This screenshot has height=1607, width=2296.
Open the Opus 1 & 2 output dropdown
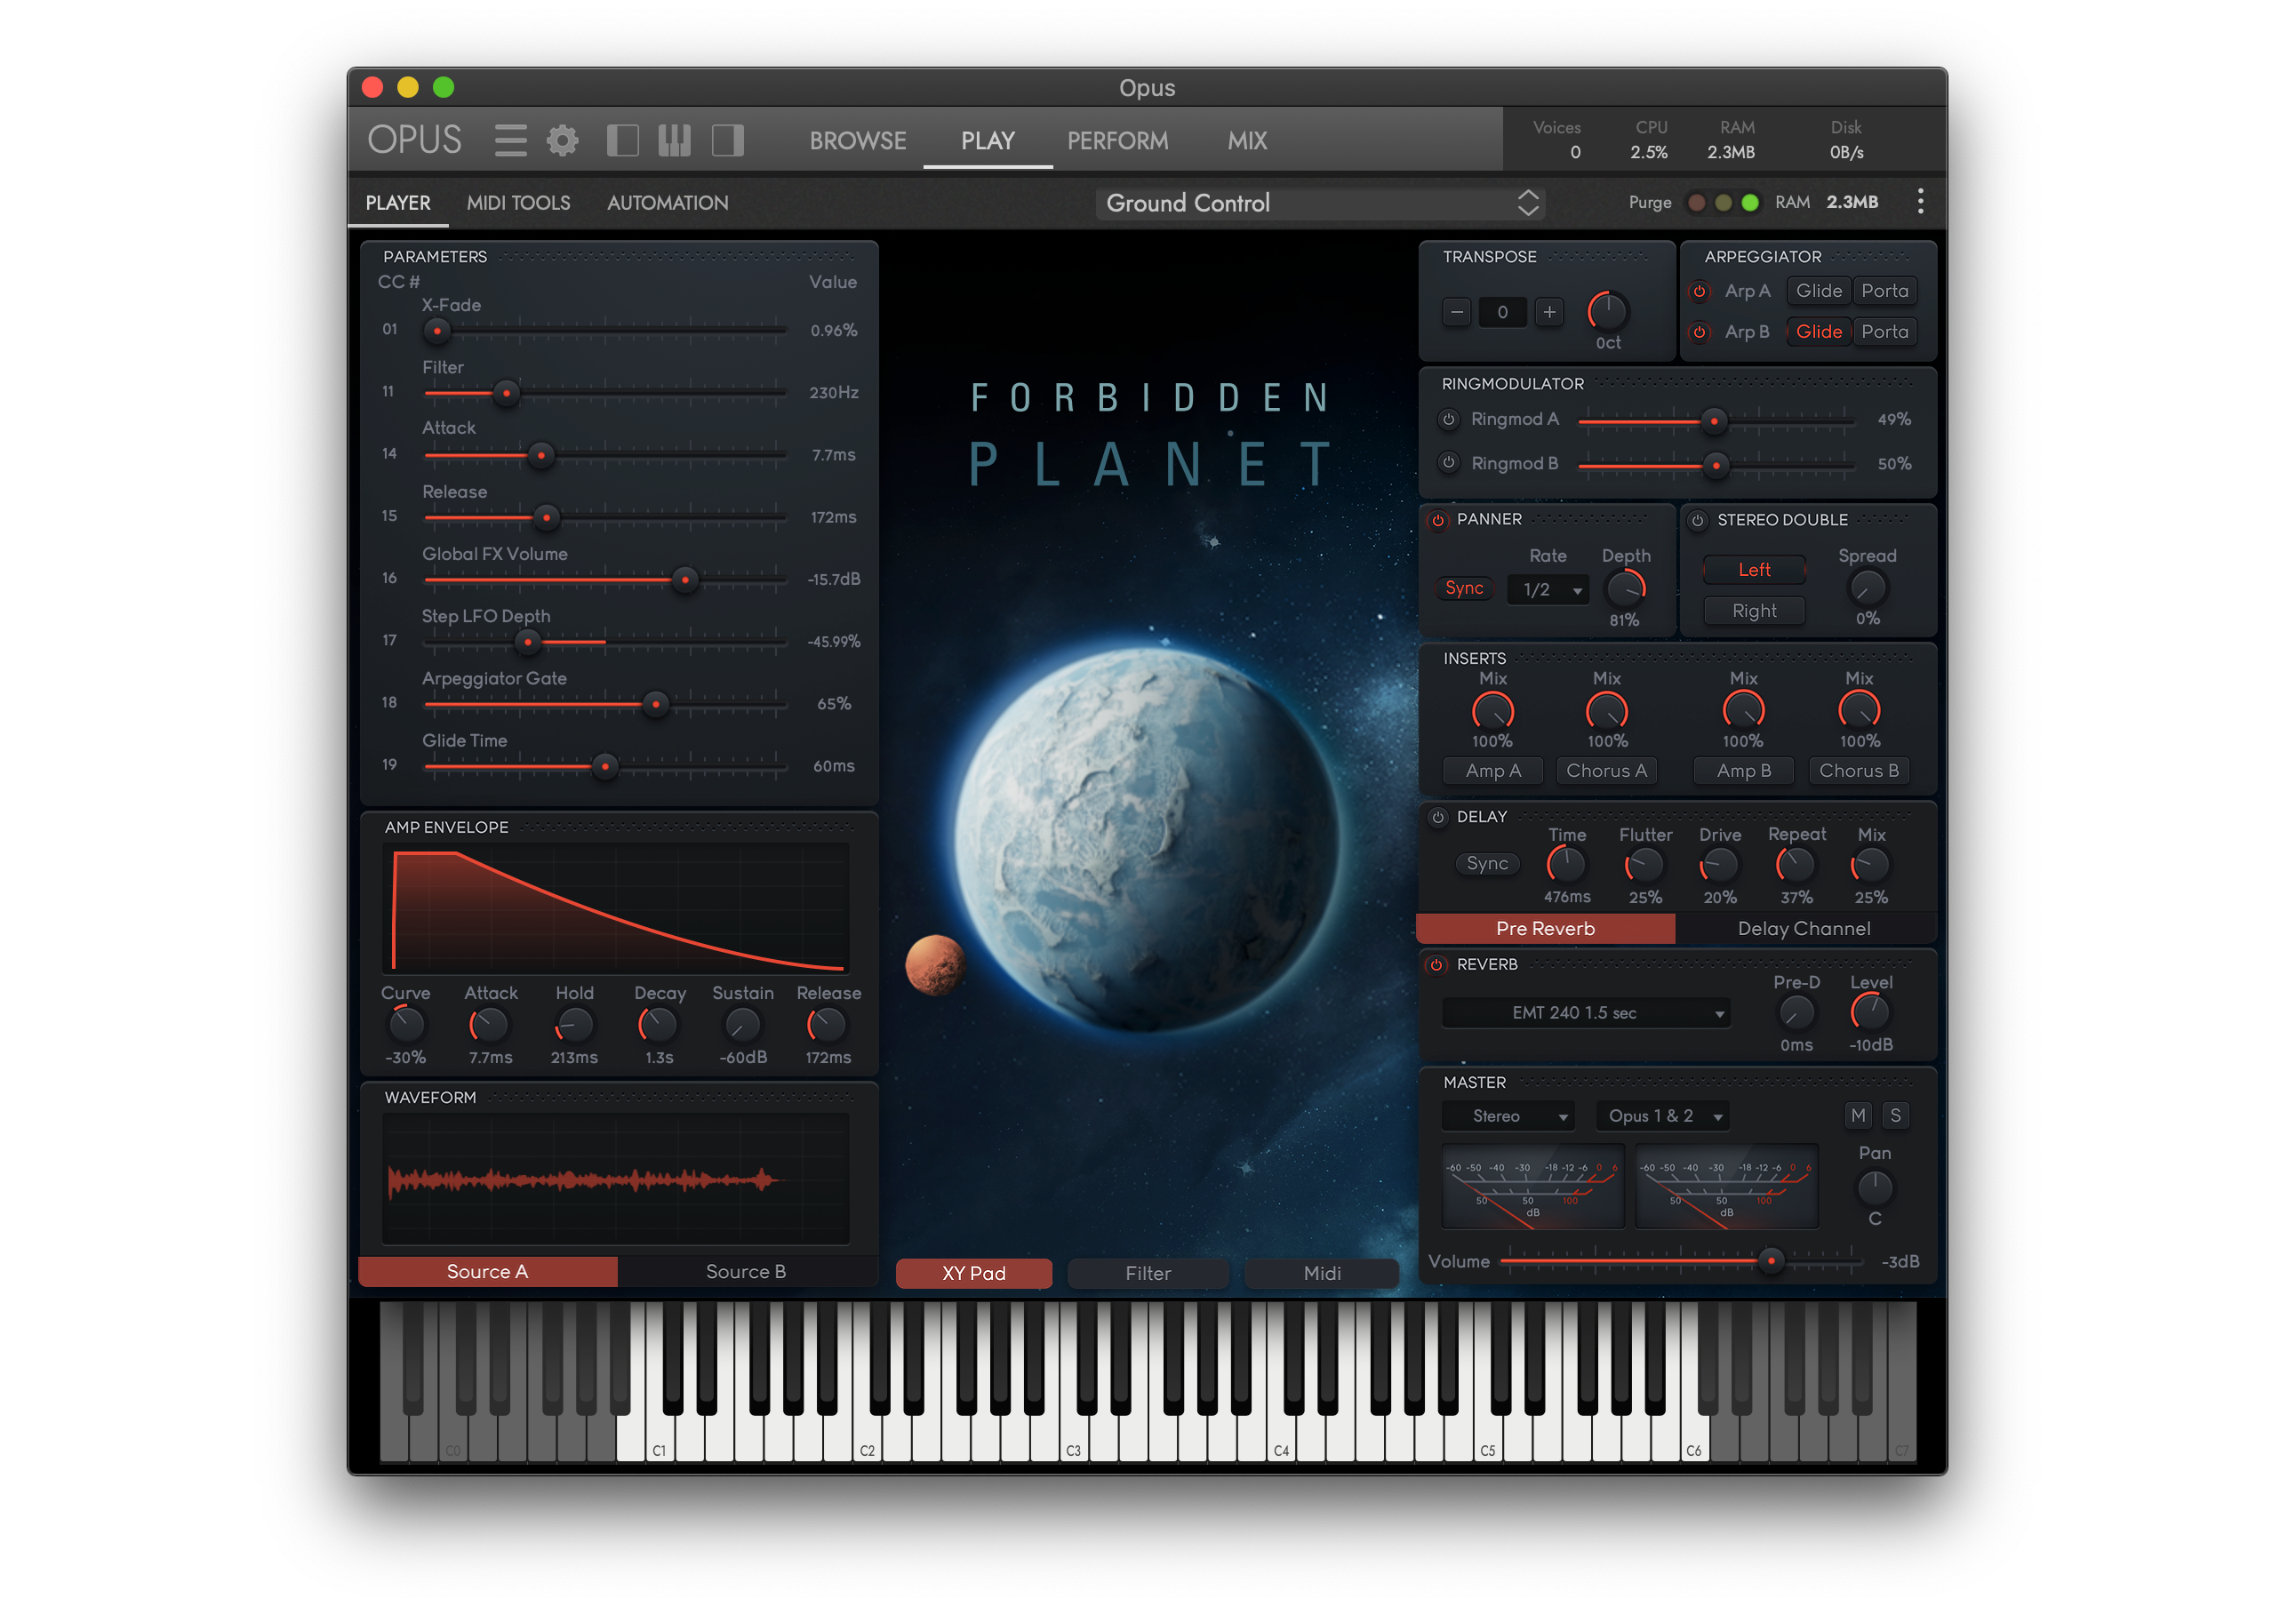(x=1662, y=1116)
